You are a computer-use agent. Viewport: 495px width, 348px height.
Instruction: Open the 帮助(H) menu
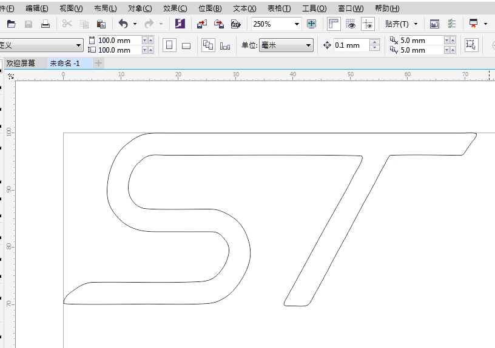pos(387,8)
